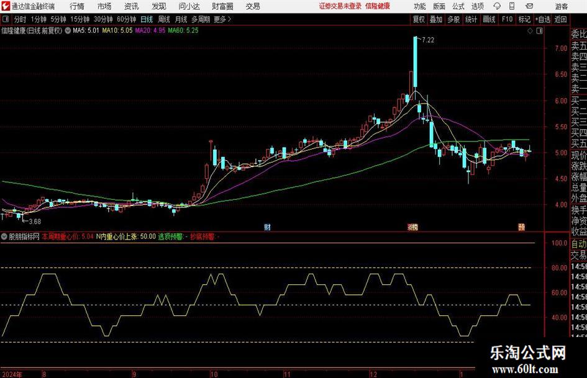Click the MA5: 5.01 label
This screenshot has height=378, width=587.
pos(86,30)
